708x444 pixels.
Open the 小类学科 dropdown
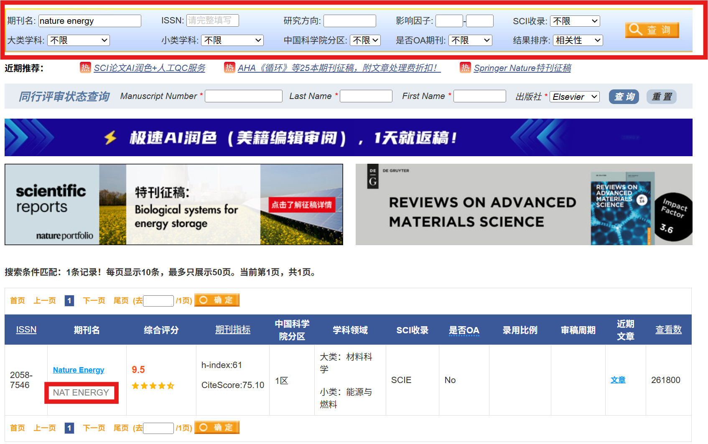coord(232,41)
